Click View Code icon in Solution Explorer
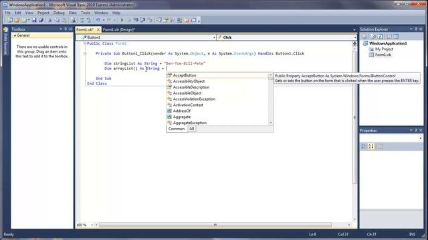 point(389,37)
